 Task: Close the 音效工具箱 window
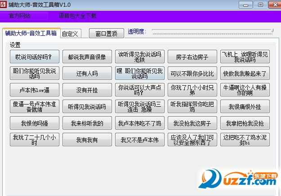pyautogui.click(x=275, y=5)
